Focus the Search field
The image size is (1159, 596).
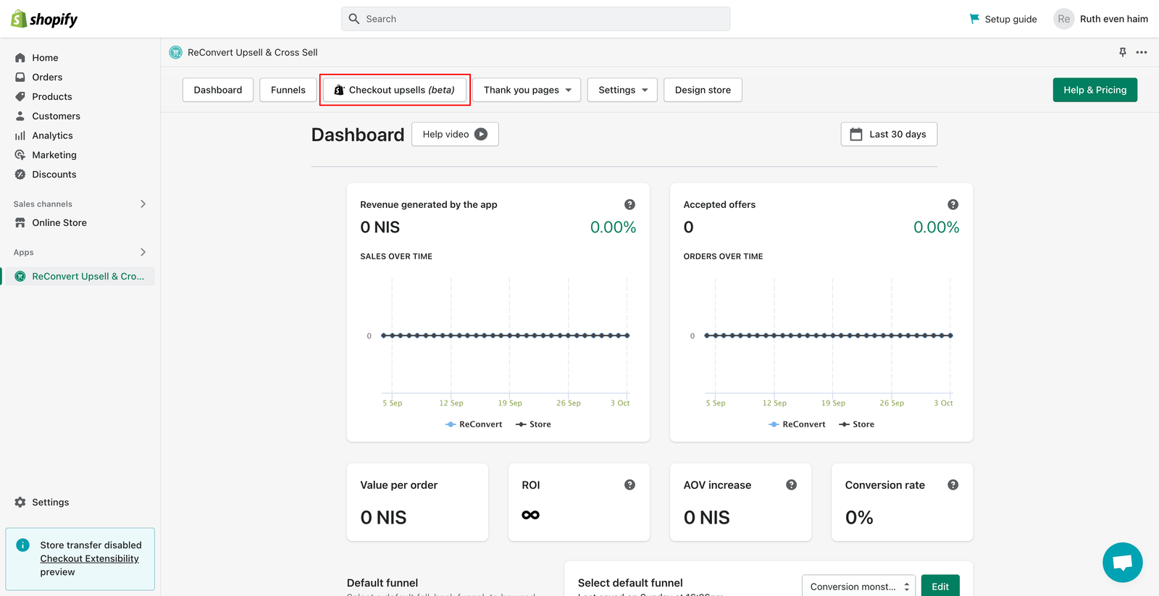pos(535,19)
